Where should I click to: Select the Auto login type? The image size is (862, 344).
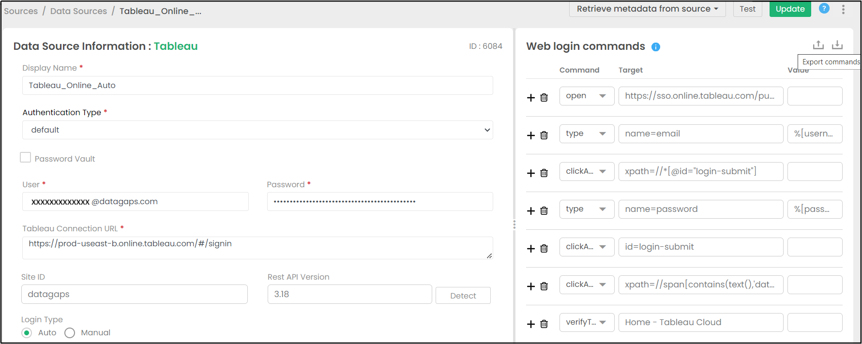[27, 333]
